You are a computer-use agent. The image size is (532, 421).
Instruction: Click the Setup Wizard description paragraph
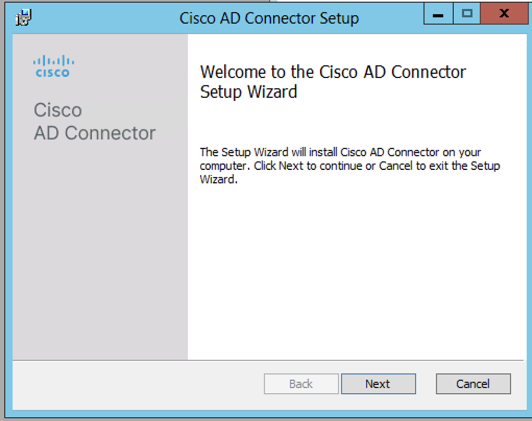click(x=350, y=166)
